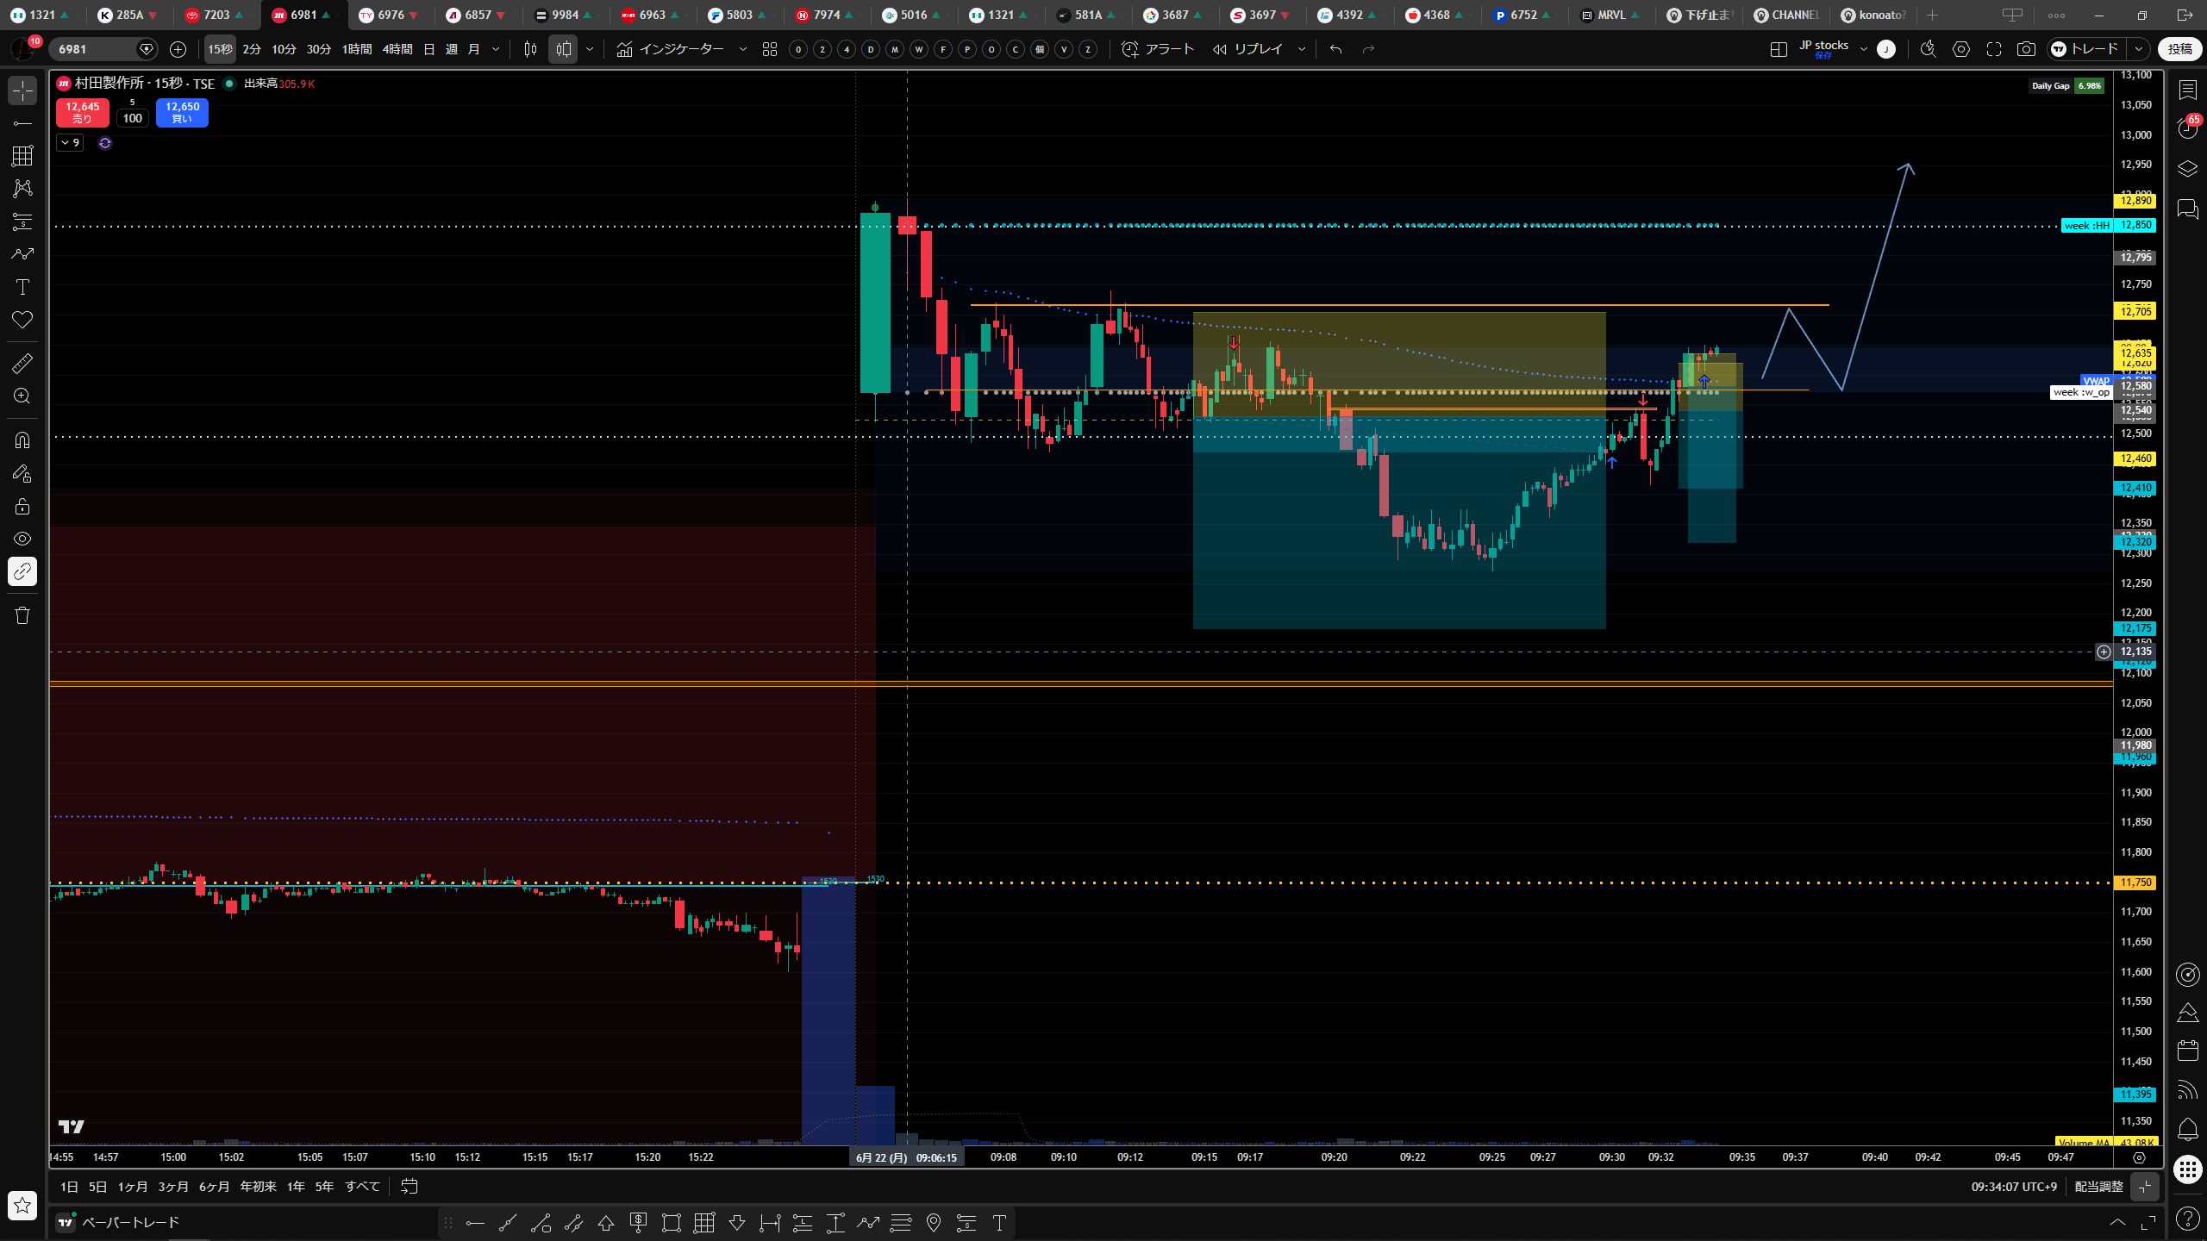Toggle the eye hide-all-drawings icon

tap(22, 539)
